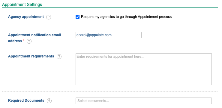Open the Agency appointment help tooltip icon
This screenshot has height=108, width=222.
pos(49,17)
